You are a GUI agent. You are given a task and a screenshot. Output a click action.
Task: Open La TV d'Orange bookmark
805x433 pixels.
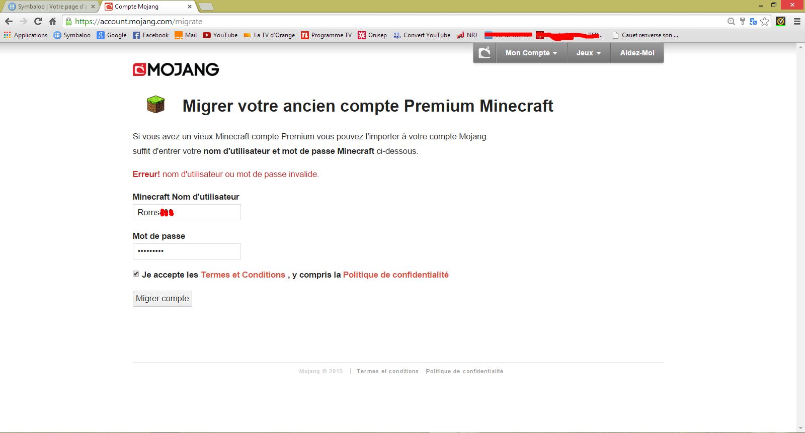[269, 35]
